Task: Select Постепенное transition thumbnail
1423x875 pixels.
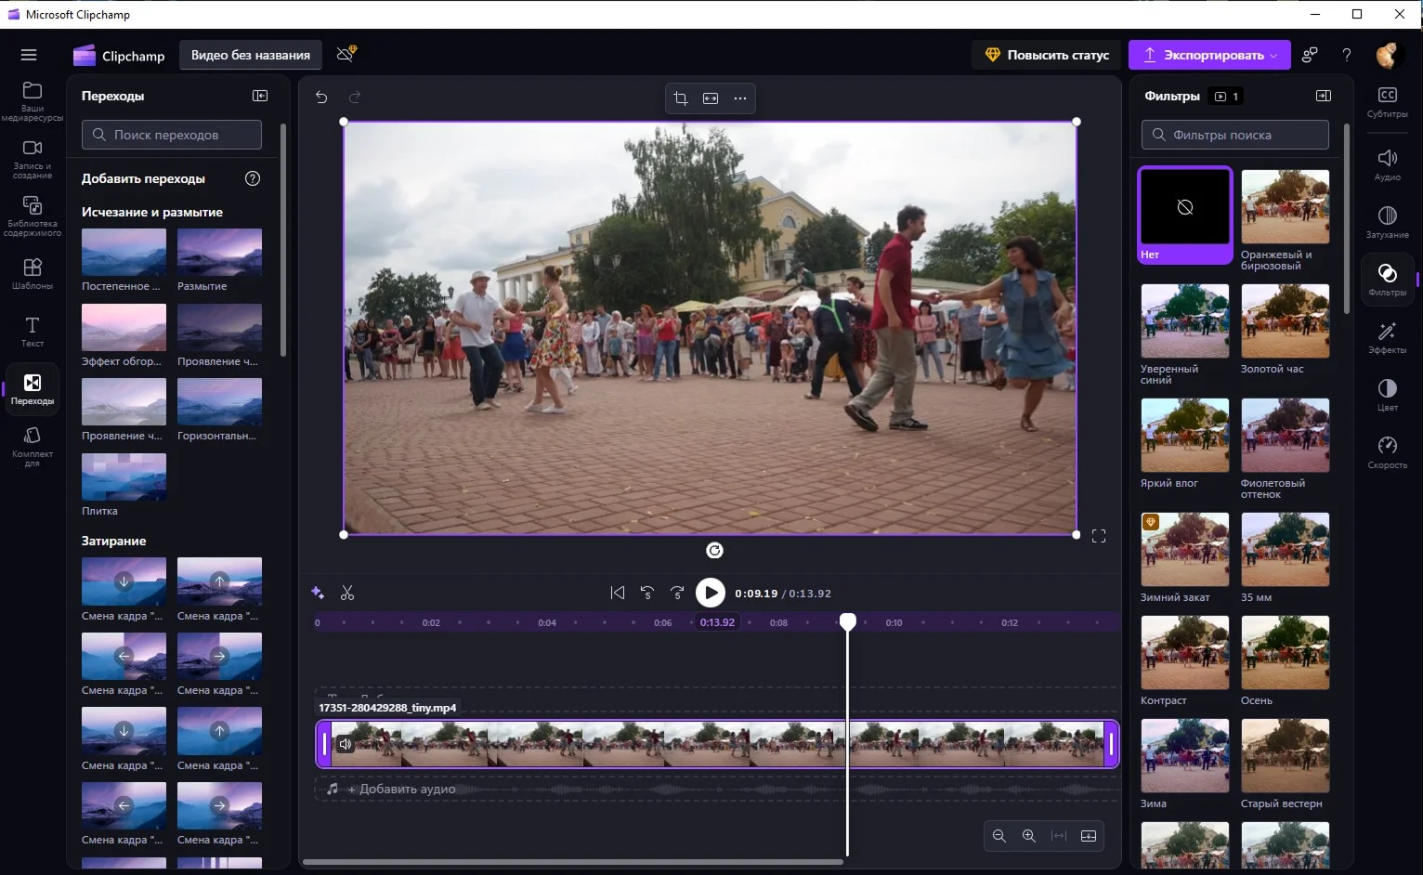Action: pos(124,252)
